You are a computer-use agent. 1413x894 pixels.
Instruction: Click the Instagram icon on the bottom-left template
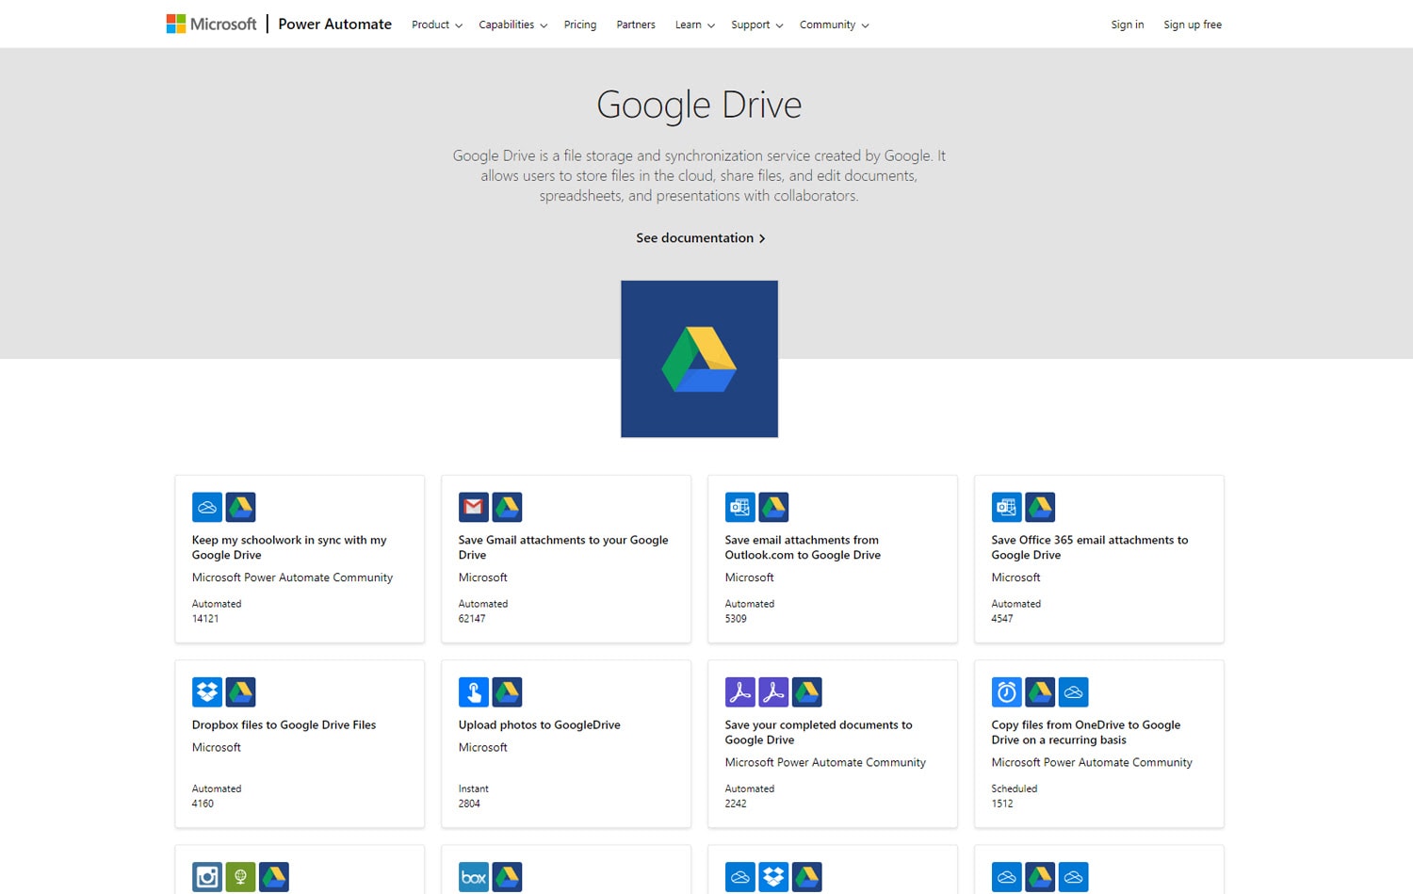tap(207, 876)
